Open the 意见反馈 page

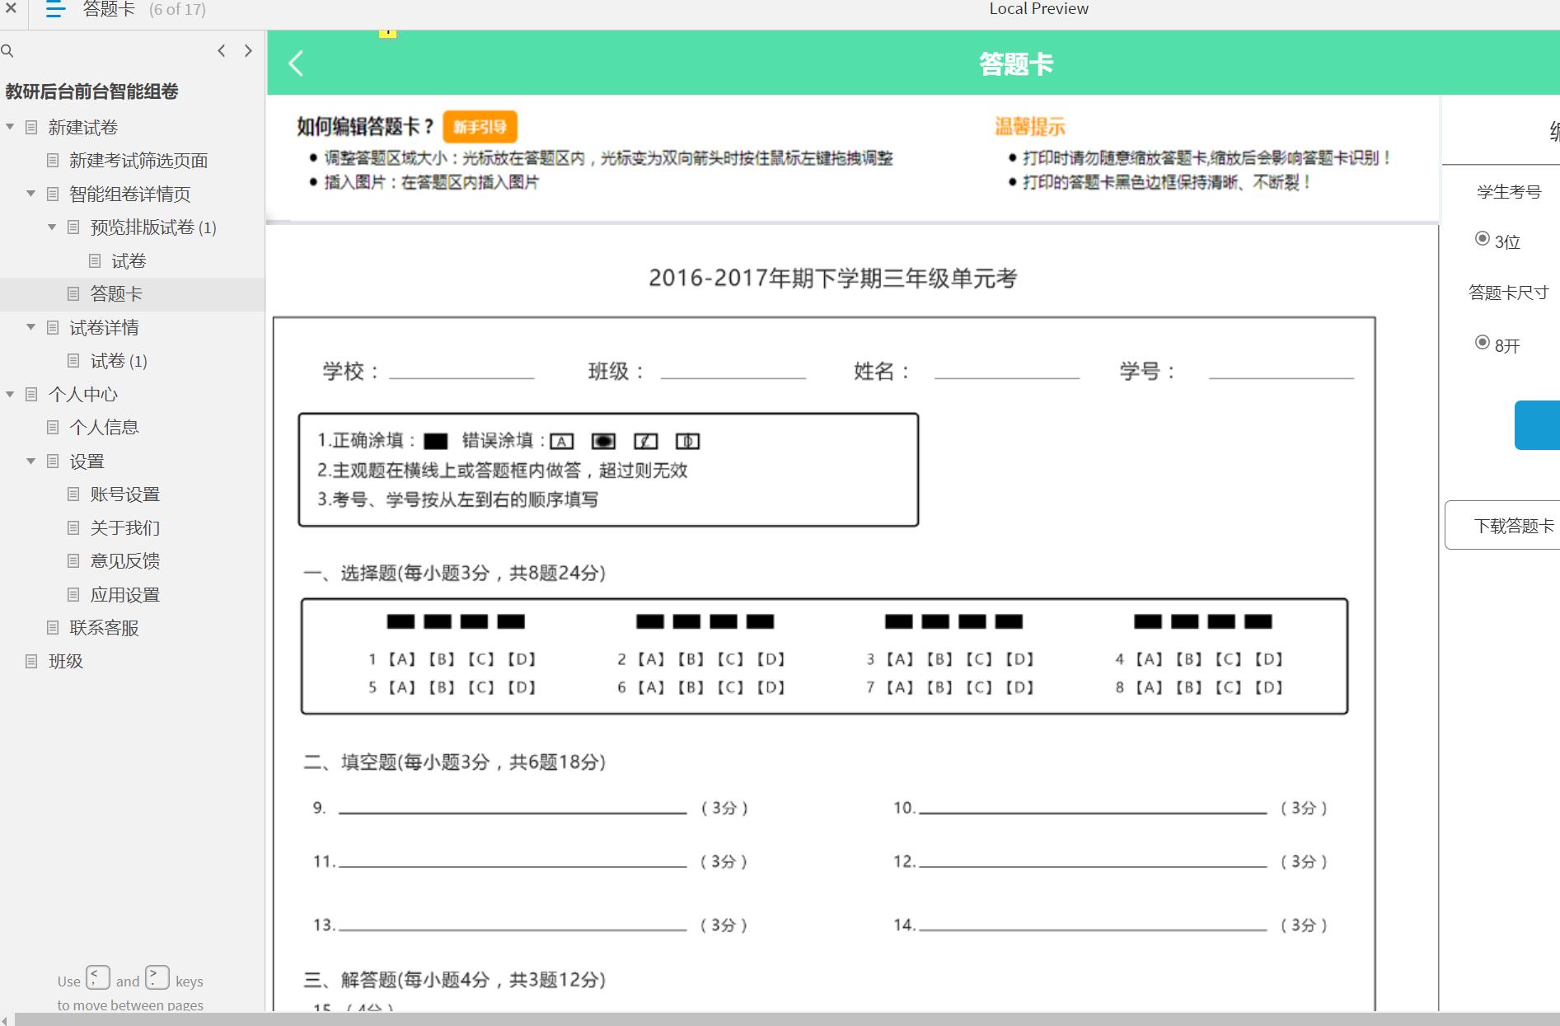125,561
